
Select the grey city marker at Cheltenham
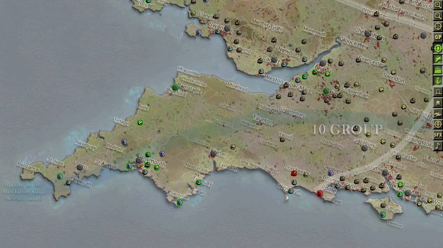[x=368, y=34]
